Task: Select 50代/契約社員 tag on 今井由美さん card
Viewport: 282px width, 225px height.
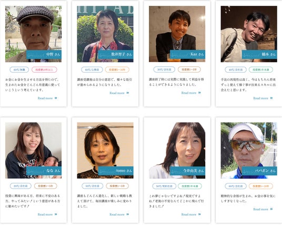Action: coord(164,186)
